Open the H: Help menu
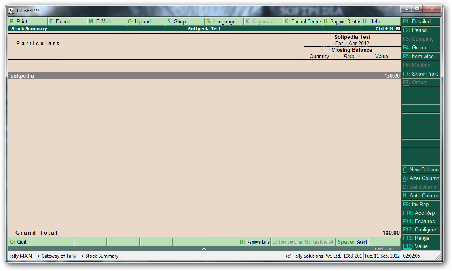 coord(381,22)
